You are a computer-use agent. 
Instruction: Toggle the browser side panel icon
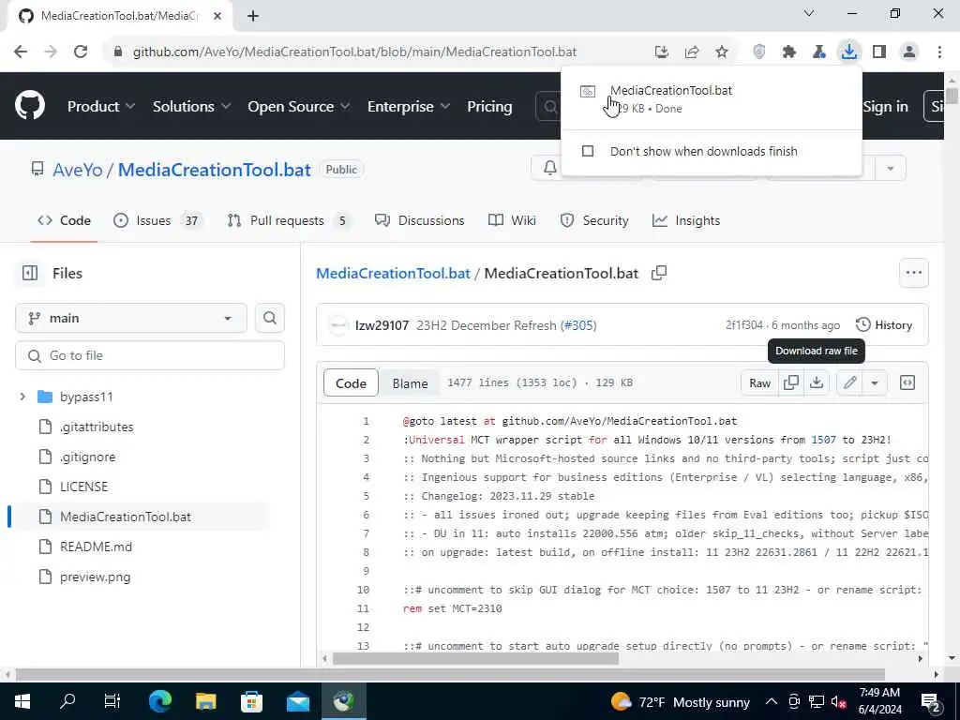pos(879,52)
